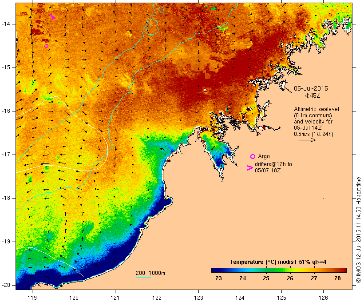The image size is (364, 302).
Task: Click the longitude axis label 121
Action: (x=115, y=298)
